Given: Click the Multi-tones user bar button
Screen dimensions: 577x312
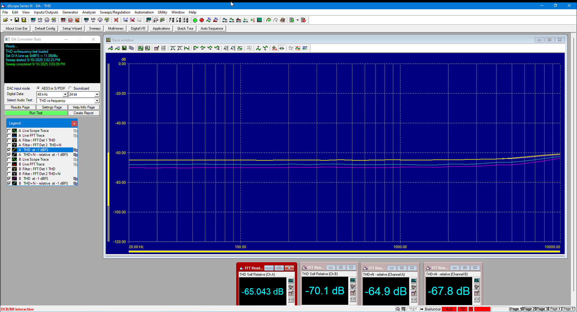Looking at the screenshot, I should coord(116,28).
